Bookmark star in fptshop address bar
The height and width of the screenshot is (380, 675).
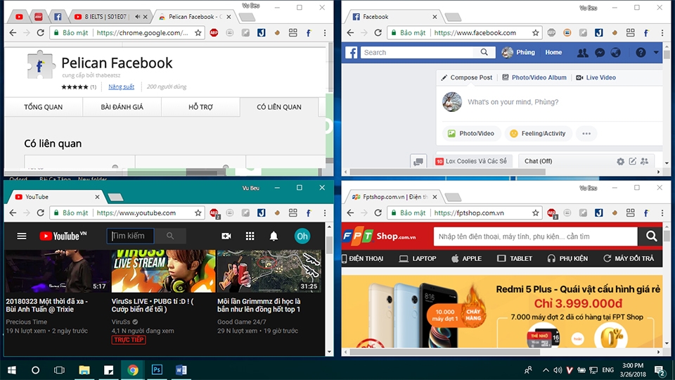point(535,213)
